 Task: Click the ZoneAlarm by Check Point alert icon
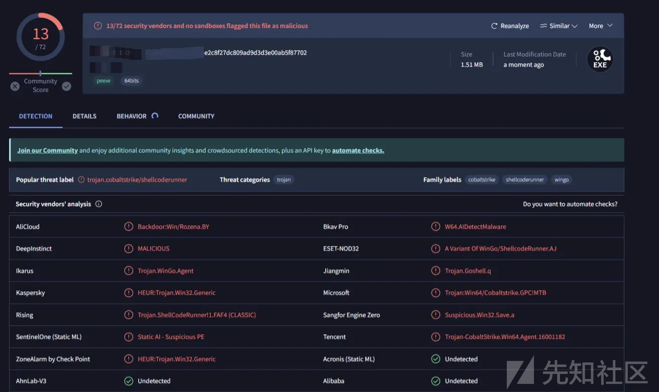129,359
